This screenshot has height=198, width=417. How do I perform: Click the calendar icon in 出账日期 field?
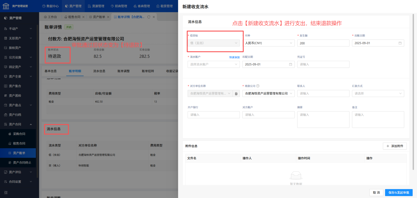400,43
